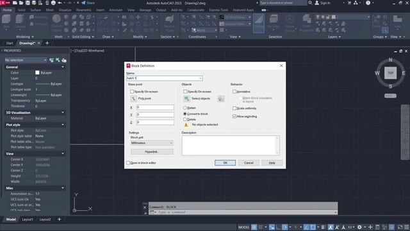Check Open in block editor
The height and width of the screenshot is (231, 410).
point(128,163)
